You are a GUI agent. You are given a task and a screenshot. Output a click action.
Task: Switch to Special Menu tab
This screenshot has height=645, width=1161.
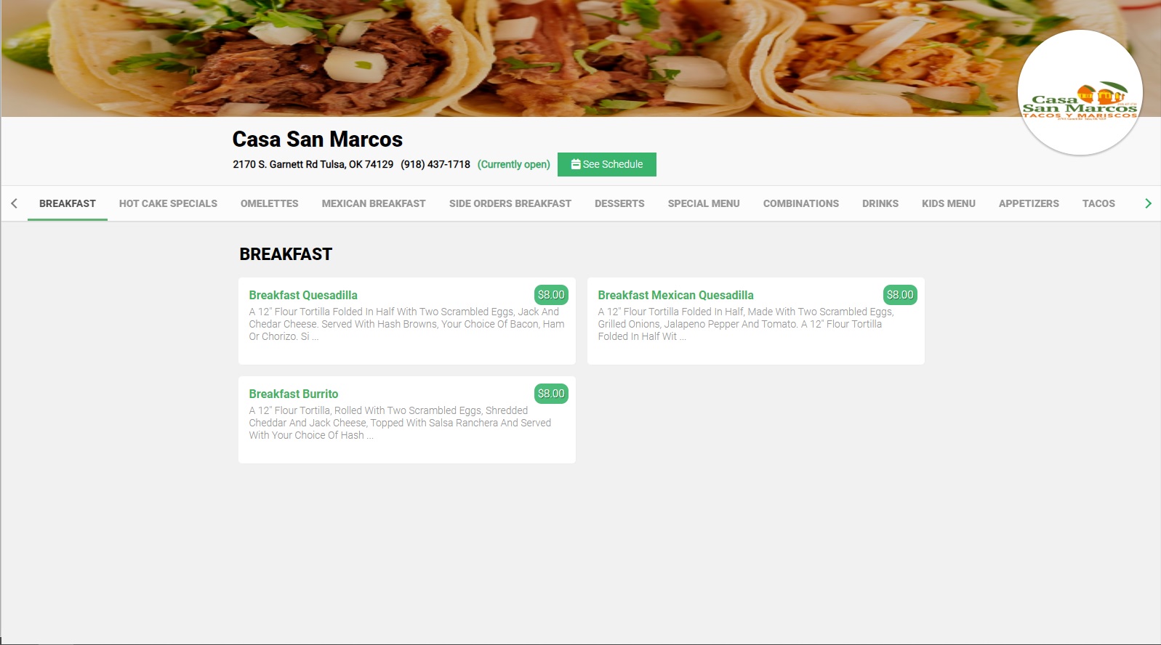click(703, 203)
